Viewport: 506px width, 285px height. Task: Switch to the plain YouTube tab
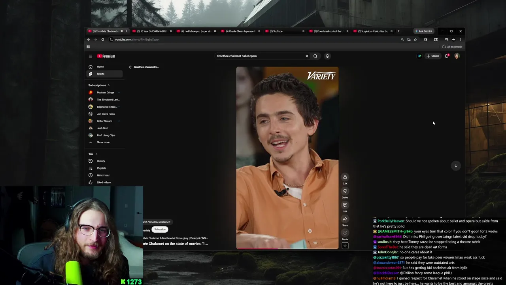285,31
